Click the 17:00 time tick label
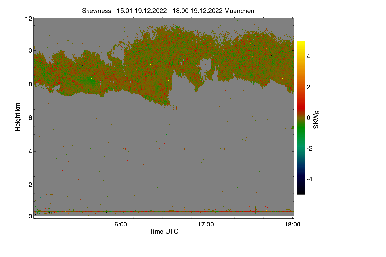The image size is (386, 257). tap(206, 225)
